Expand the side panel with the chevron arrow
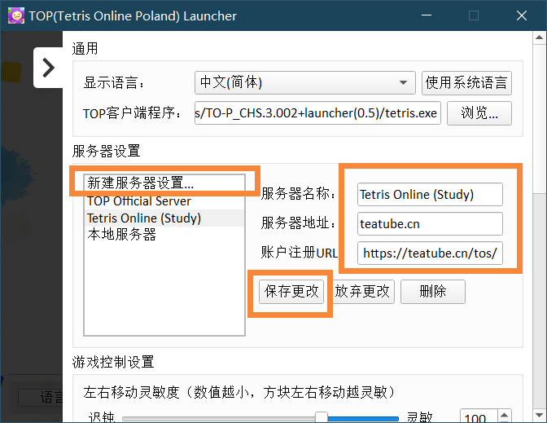 pyautogui.click(x=48, y=67)
